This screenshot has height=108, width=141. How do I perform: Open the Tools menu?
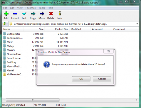click(x=41, y=8)
